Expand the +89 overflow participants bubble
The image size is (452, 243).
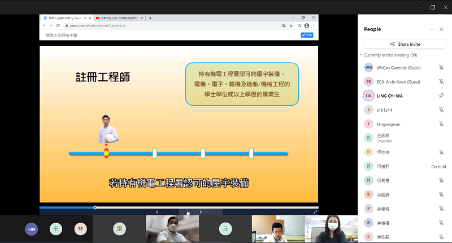click(x=32, y=229)
